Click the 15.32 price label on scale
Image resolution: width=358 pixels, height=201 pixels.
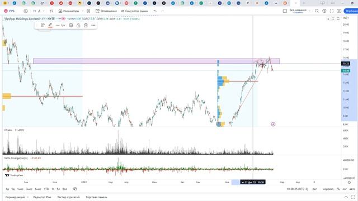[346, 64]
